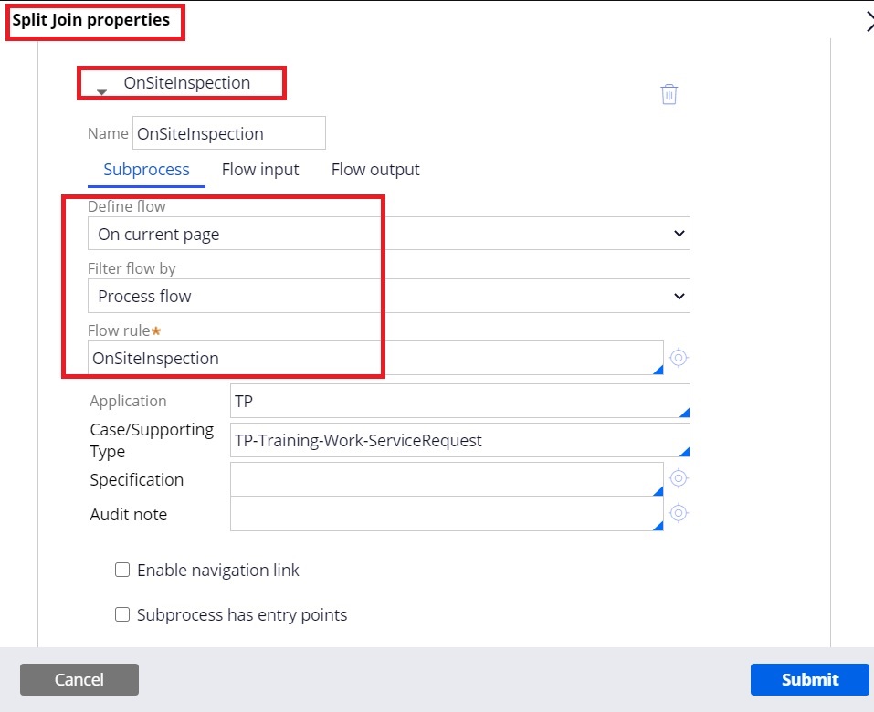The width and height of the screenshot is (874, 712).
Task: Click the Specification field gear icon
Action: click(678, 477)
